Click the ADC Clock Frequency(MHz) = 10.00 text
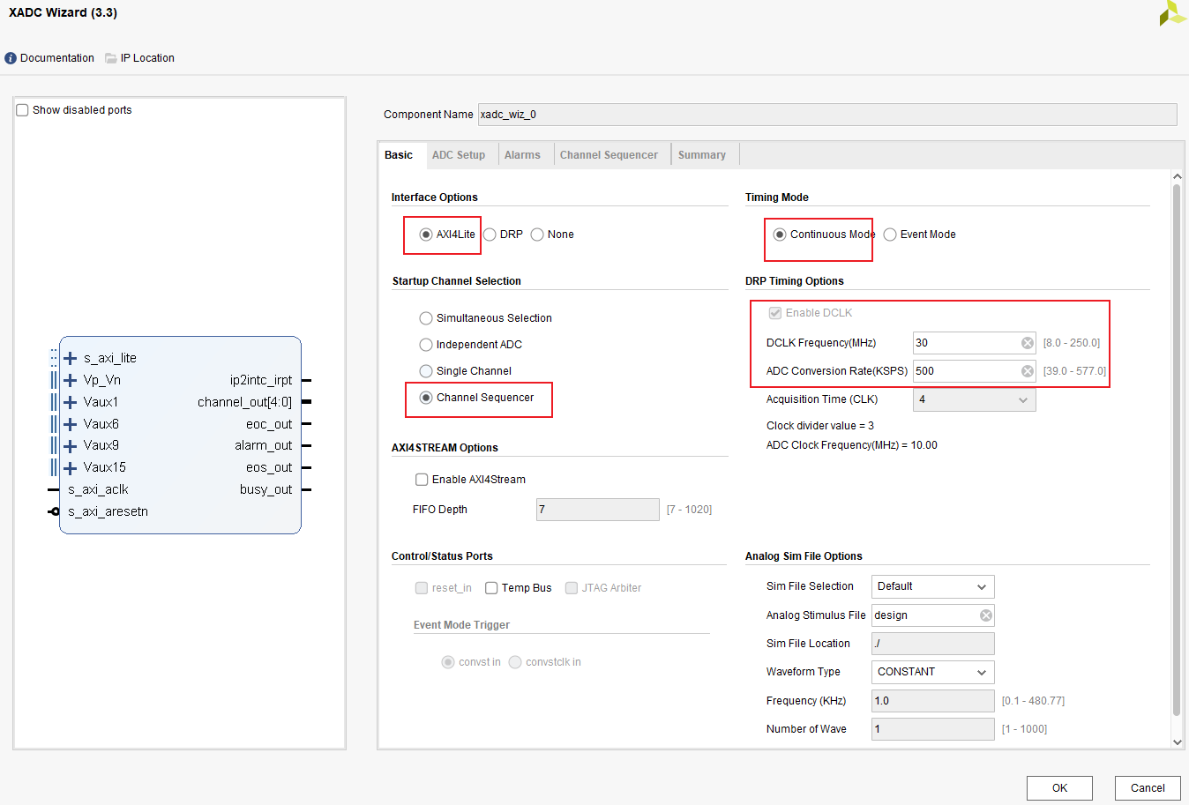Screen dimensions: 1189x805 click(852, 445)
